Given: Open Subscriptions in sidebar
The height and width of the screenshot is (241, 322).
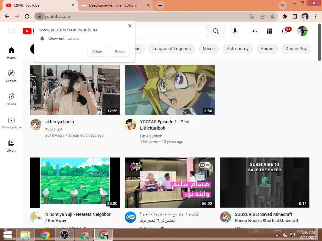Looking at the screenshot, I should (x=11, y=123).
